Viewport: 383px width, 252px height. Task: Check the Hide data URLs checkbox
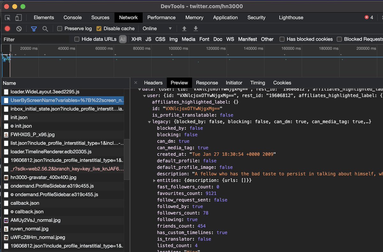[x=77, y=39]
